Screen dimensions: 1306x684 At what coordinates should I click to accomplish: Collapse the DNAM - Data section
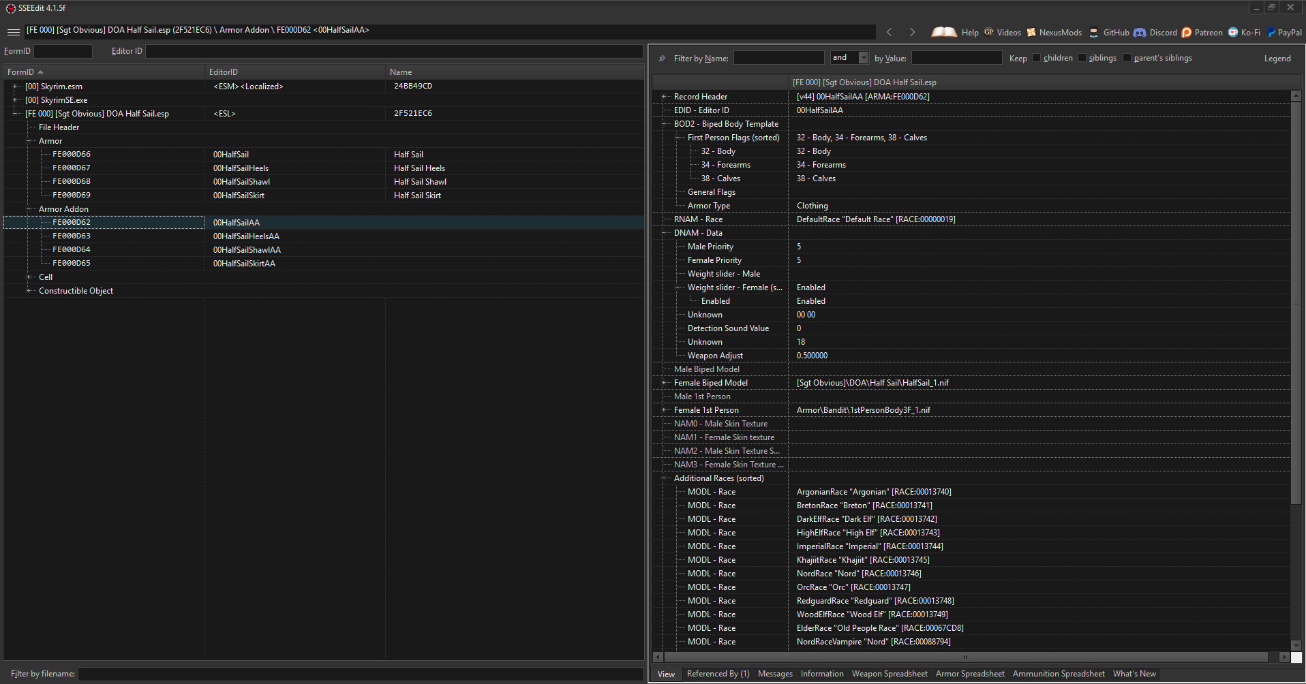pyautogui.click(x=664, y=233)
